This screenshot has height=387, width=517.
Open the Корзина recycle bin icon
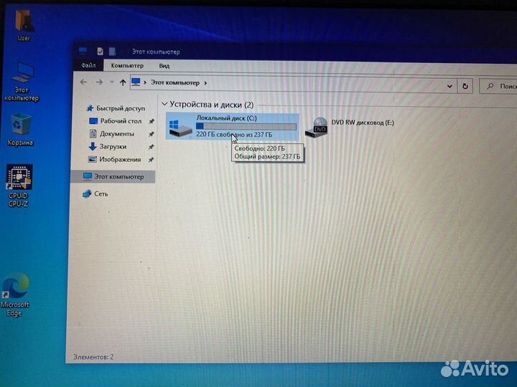pyautogui.click(x=20, y=129)
